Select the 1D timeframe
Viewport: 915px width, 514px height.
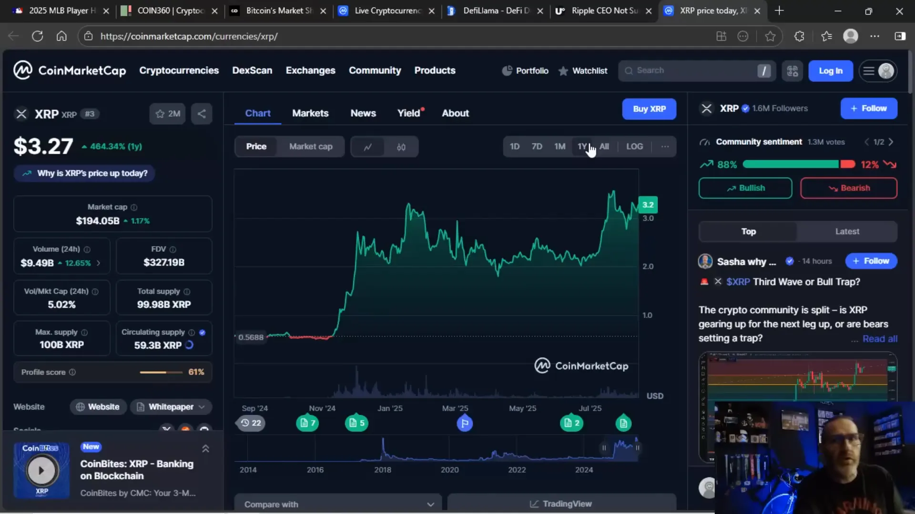coord(515,147)
